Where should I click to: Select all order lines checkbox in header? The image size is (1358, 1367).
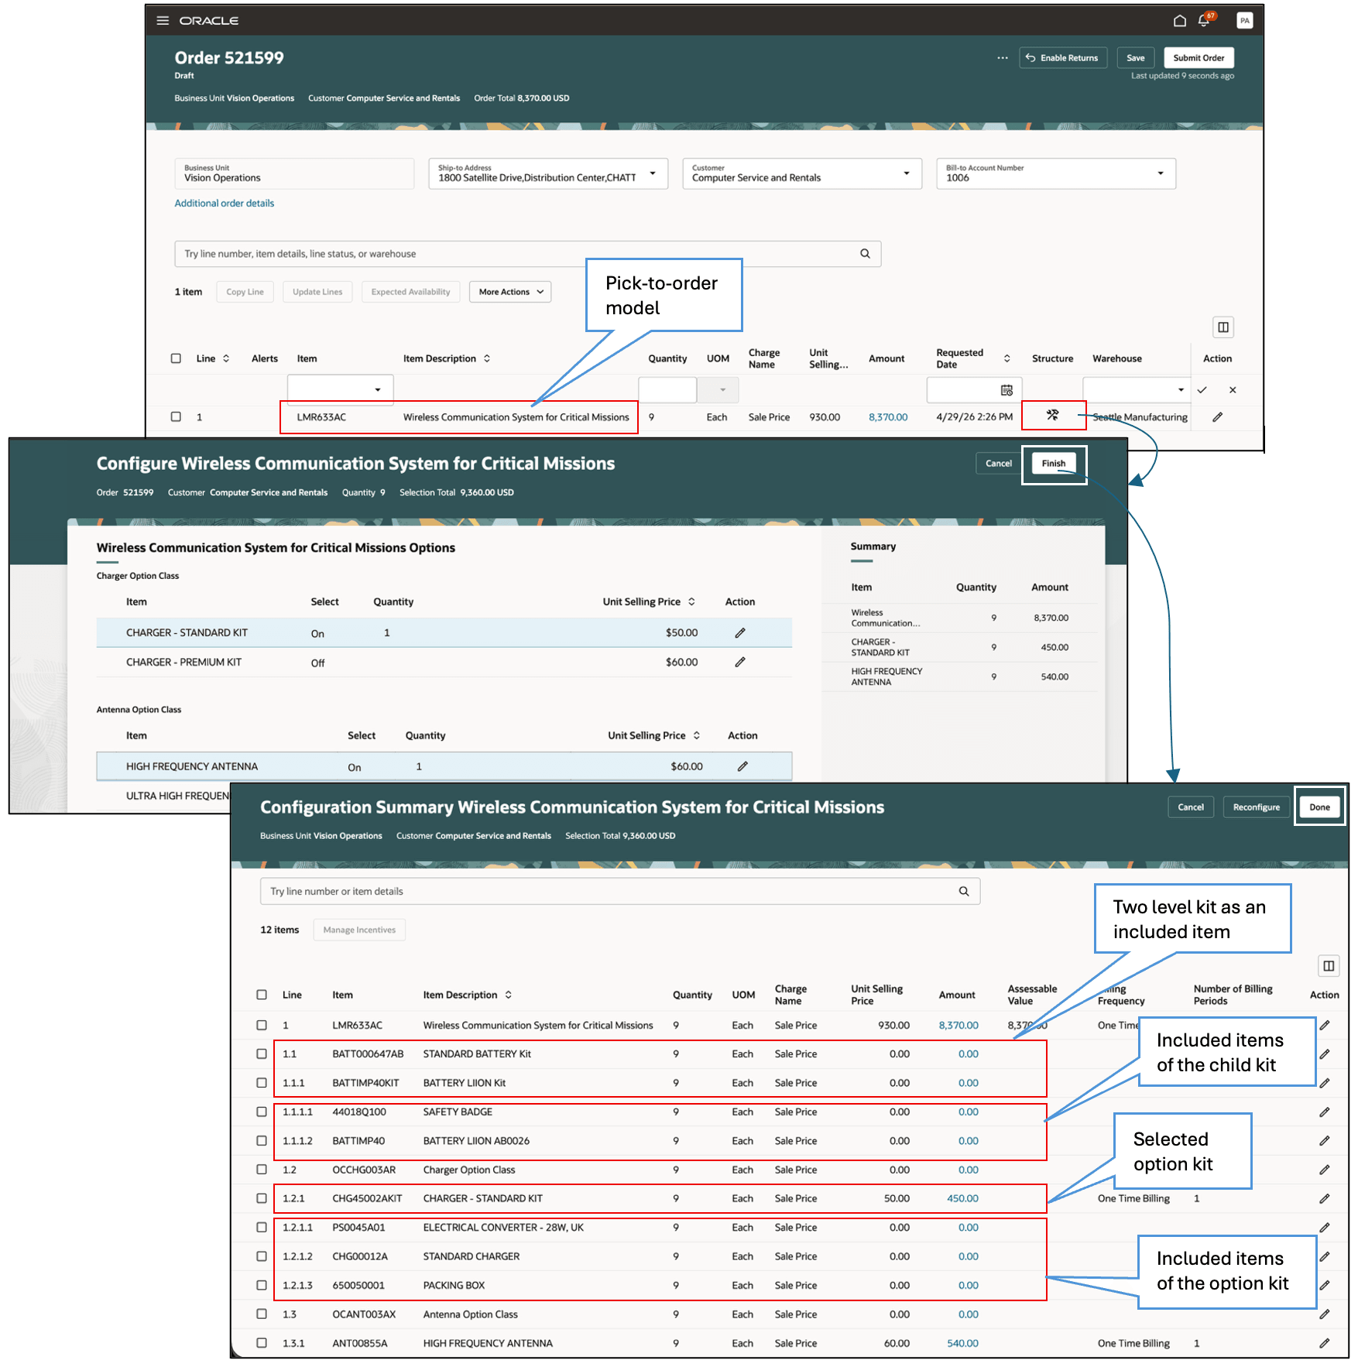(x=176, y=358)
